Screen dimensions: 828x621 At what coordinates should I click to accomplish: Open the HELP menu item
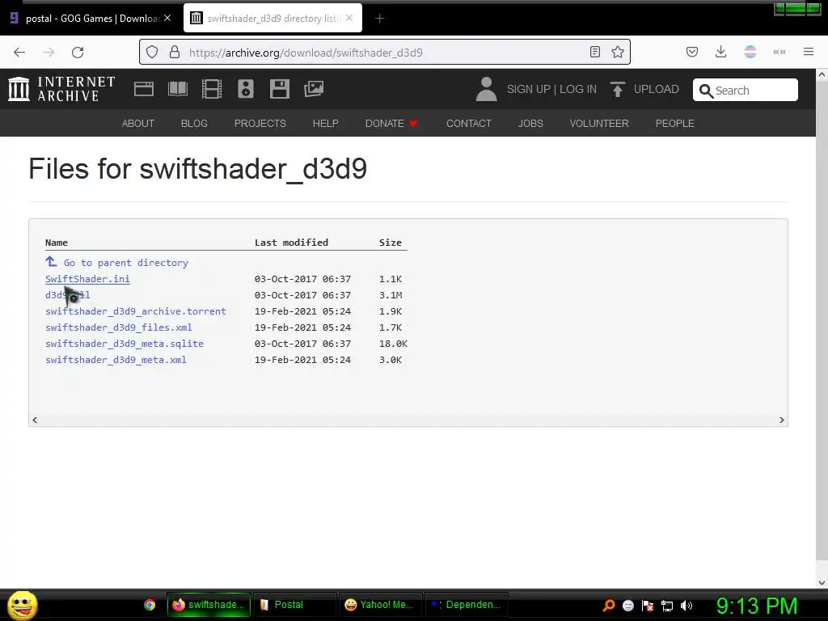[x=325, y=123]
